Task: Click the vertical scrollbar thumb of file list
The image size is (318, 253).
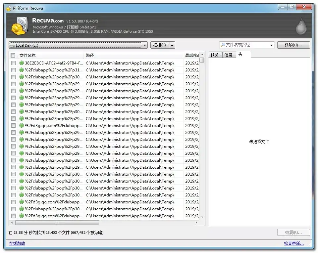Action: (202, 60)
